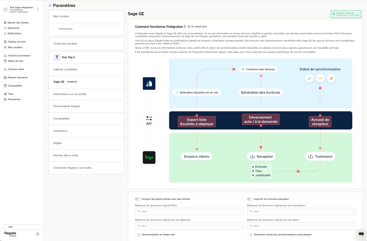Click Informations under Mon compte
367x241 pixels.
coord(66,29)
